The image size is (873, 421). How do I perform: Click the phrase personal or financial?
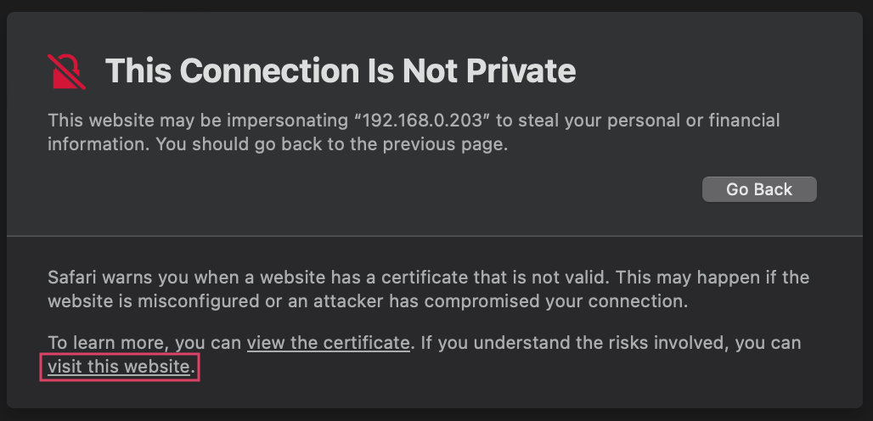point(696,121)
